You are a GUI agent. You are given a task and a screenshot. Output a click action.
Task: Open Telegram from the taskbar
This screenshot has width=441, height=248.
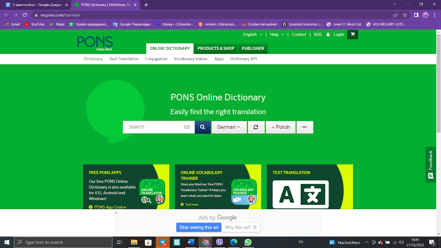pyautogui.click(x=163, y=242)
